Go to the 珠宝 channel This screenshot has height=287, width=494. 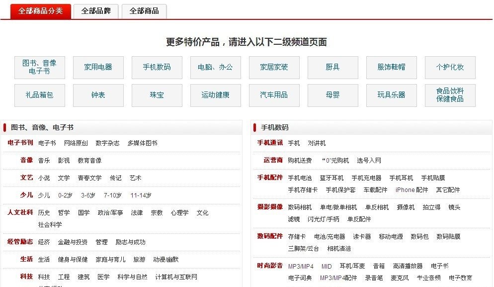coord(157,95)
